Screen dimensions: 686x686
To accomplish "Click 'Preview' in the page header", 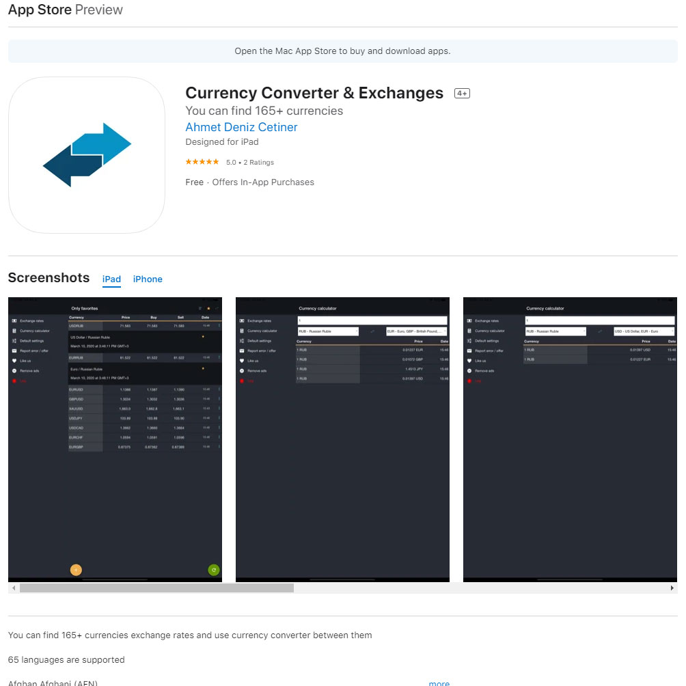I will (x=99, y=10).
